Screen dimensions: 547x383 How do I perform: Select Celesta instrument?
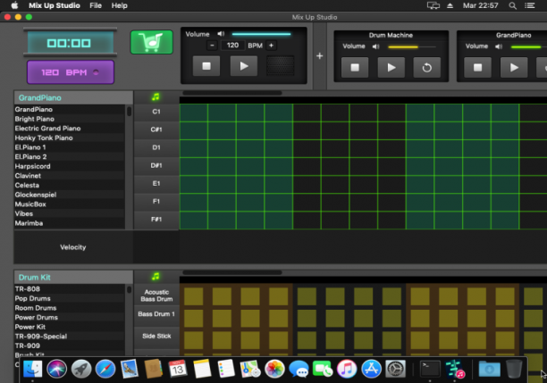[69, 185]
